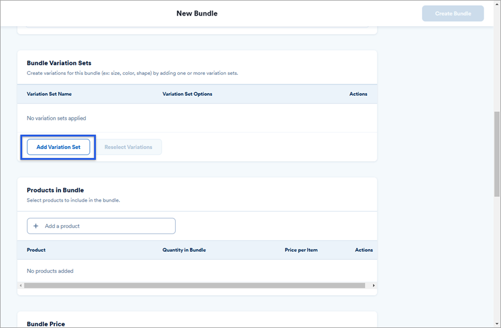Click the 'Create variations for this bundle' description

132,73
